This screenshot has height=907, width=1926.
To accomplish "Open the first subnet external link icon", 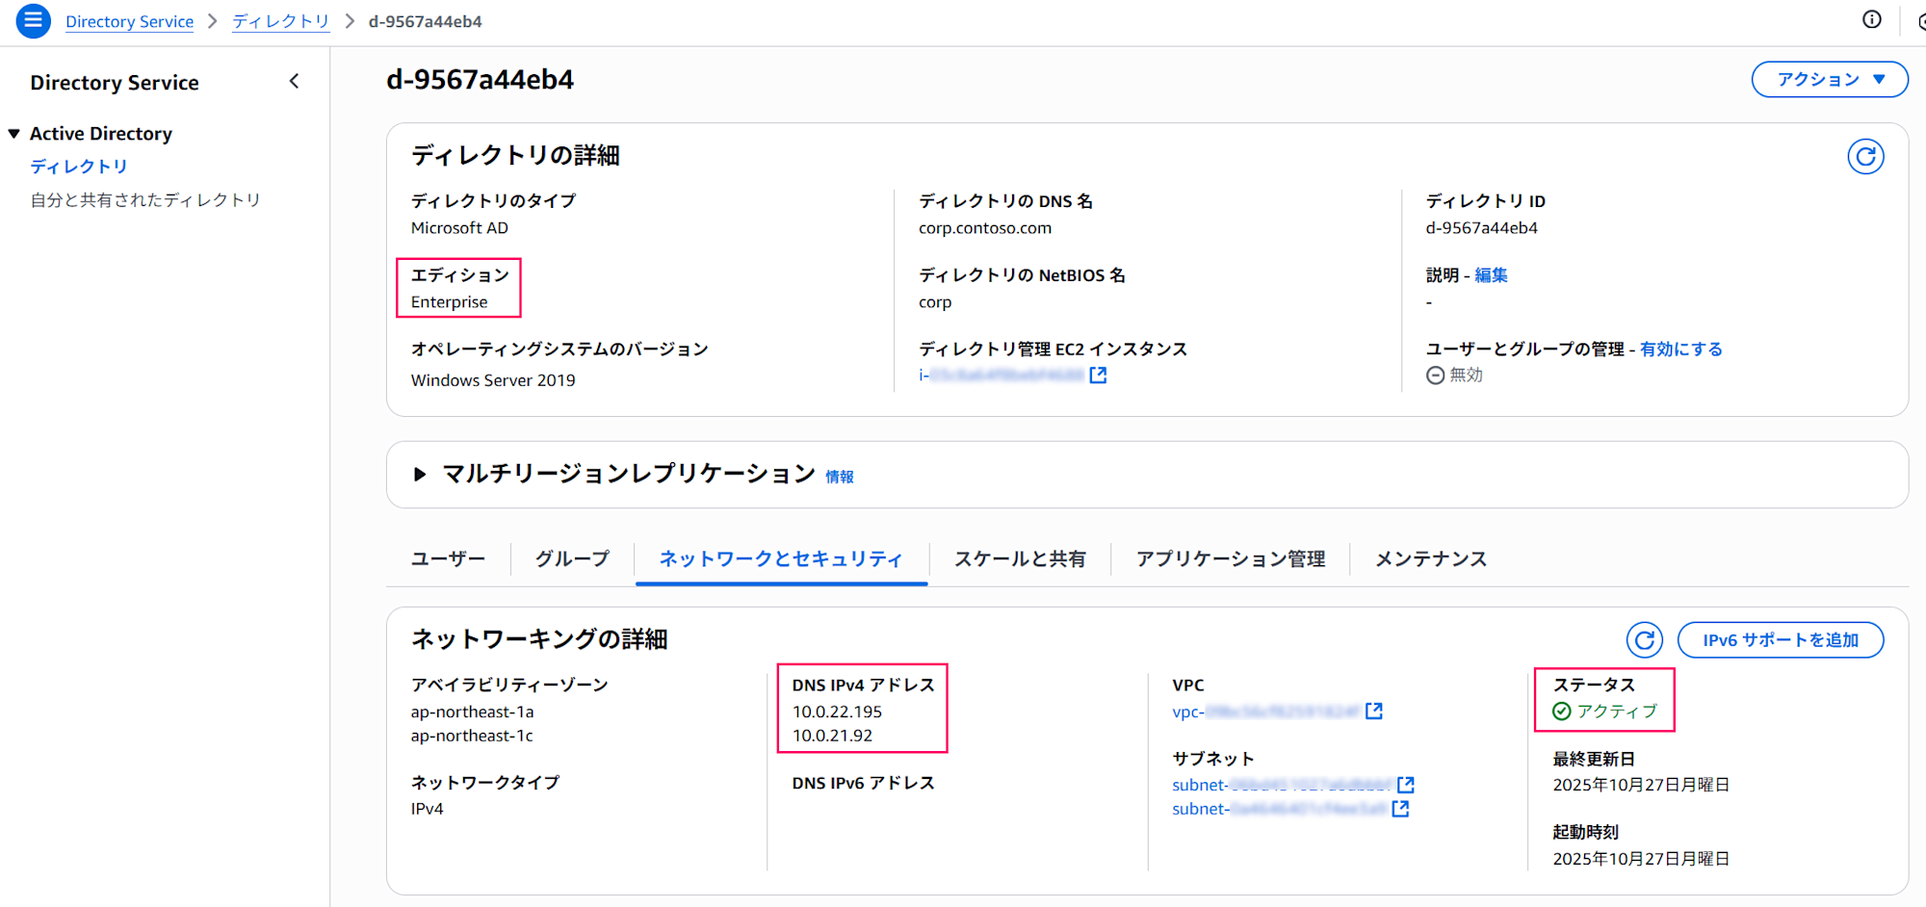I will [1407, 784].
